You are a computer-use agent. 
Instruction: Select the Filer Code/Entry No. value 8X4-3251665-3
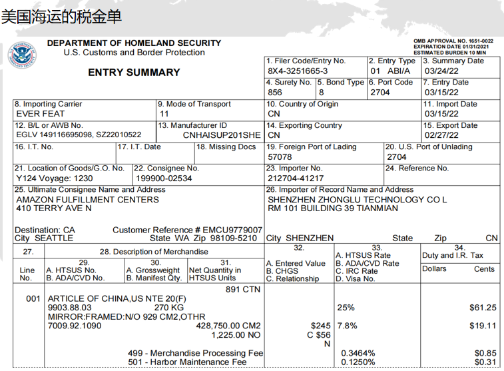click(298, 71)
